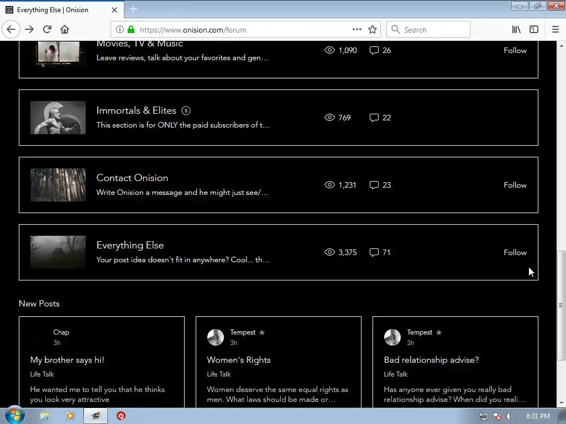Open the browser home page

[x=65, y=30]
